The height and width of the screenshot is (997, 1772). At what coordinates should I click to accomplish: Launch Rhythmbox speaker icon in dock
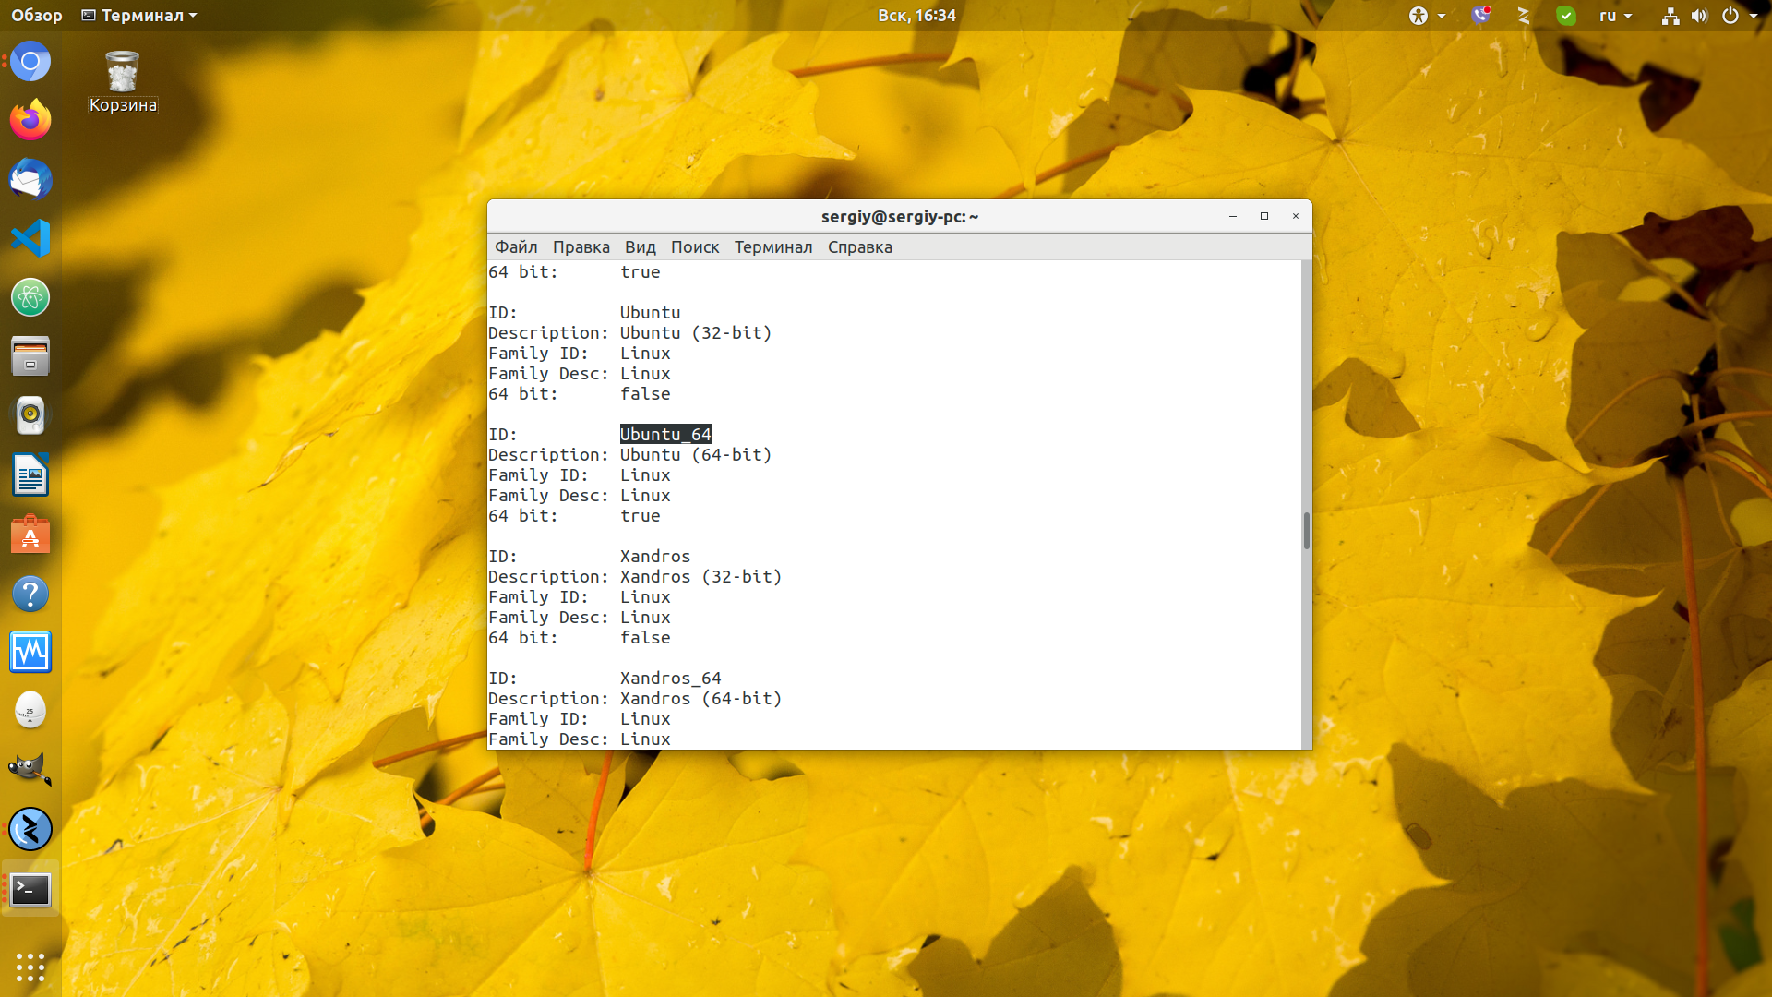pyautogui.click(x=30, y=415)
